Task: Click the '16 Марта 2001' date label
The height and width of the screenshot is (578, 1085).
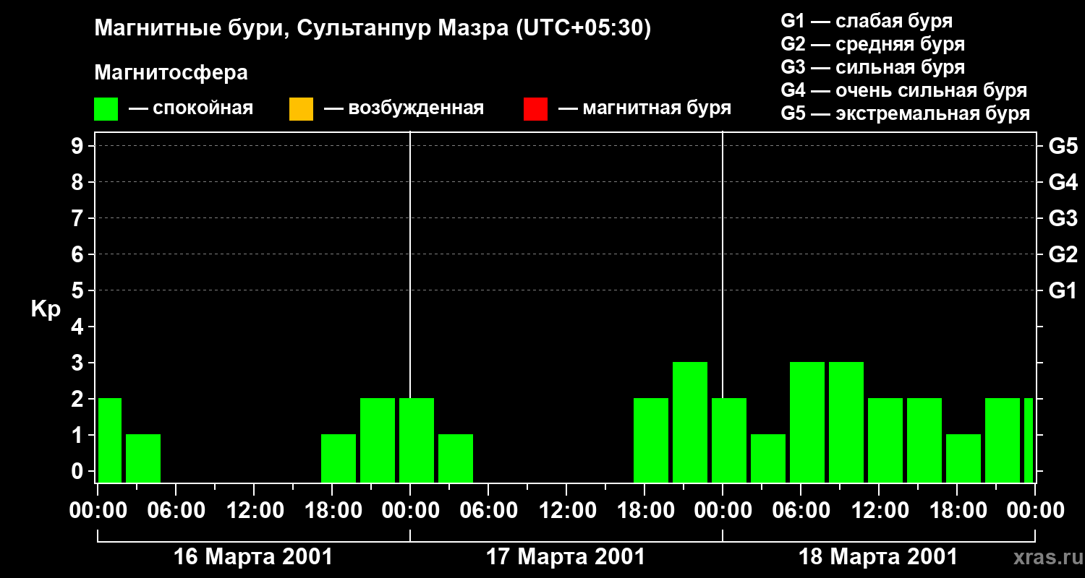Action: 254,557
